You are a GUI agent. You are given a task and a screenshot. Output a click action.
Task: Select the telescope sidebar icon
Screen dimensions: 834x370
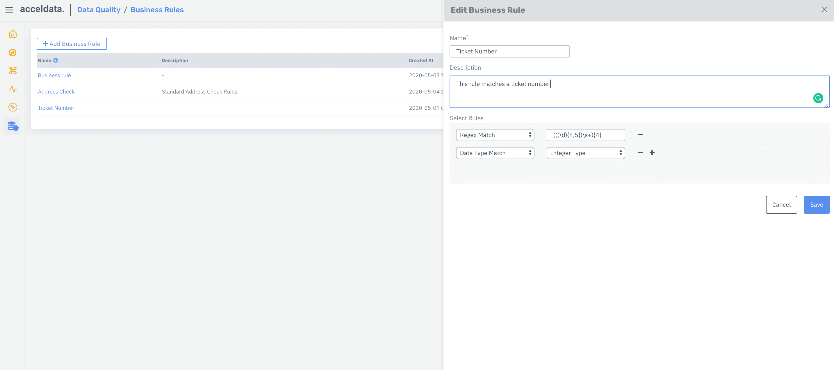(x=12, y=107)
